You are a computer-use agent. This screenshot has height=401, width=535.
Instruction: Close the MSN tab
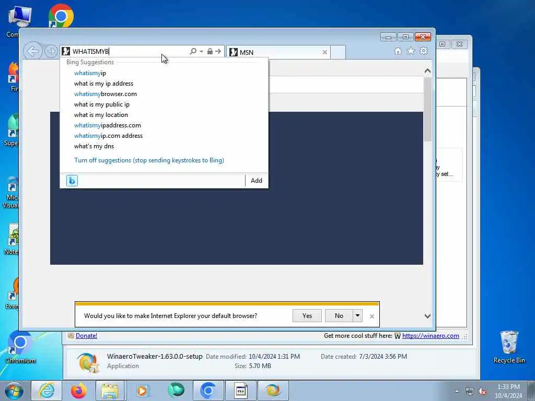point(325,52)
